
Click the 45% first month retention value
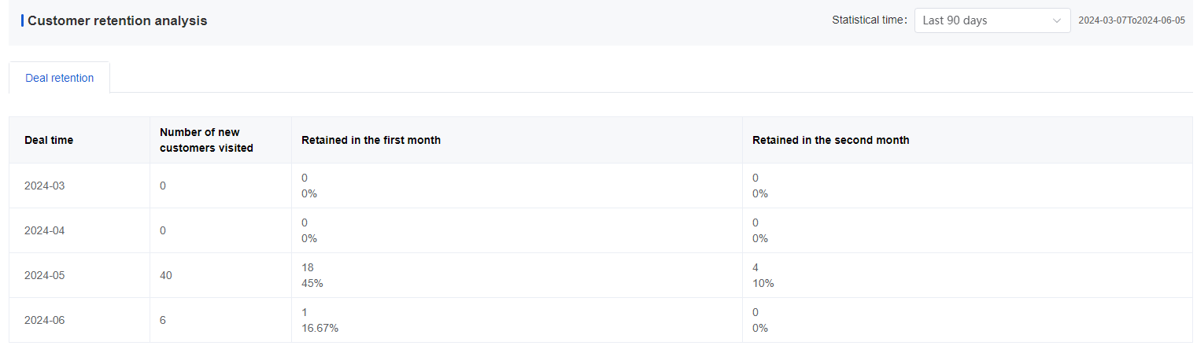click(x=312, y=283)
